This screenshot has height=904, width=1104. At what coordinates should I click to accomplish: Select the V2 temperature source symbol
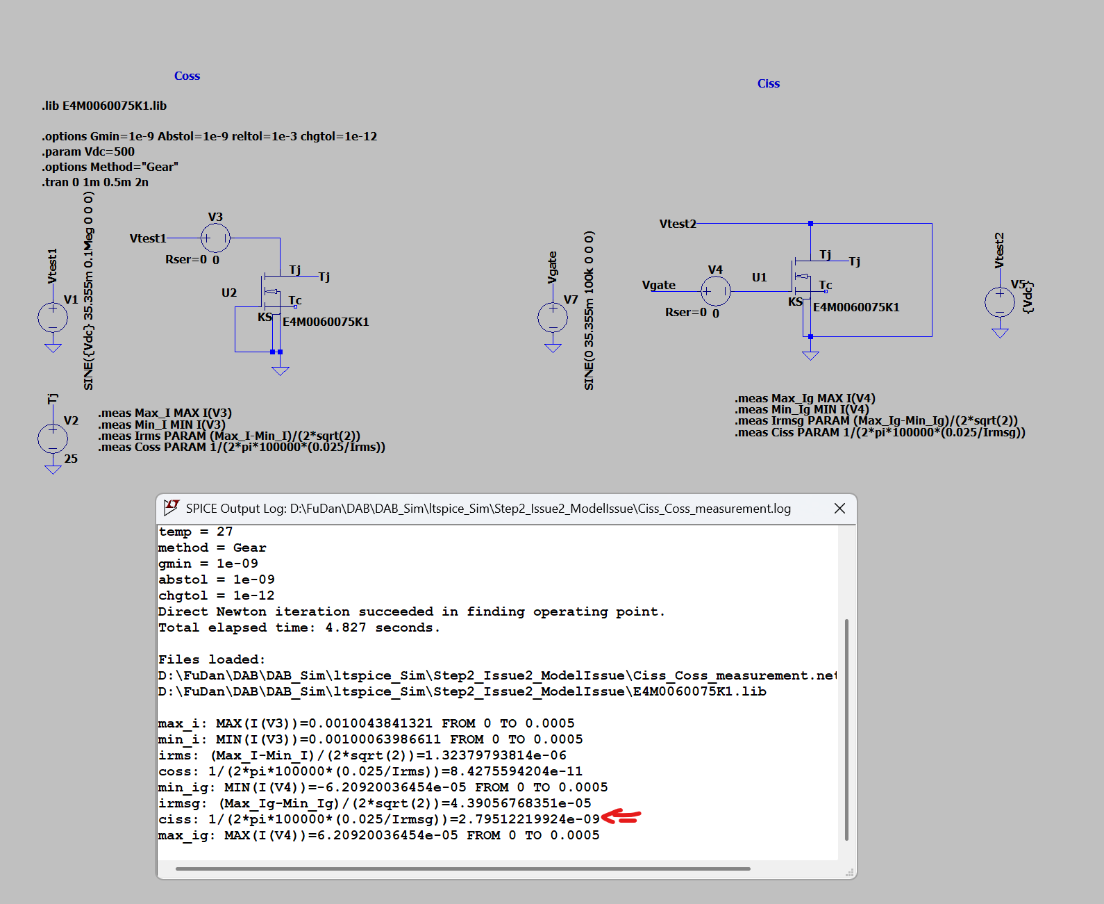click(x=53, y=438)
